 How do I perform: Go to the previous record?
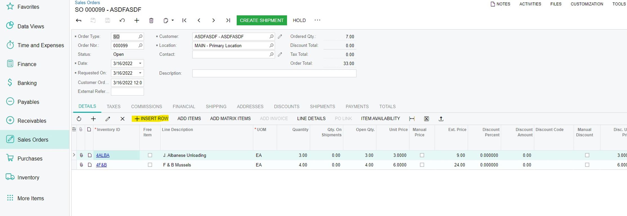coord(199,20)
